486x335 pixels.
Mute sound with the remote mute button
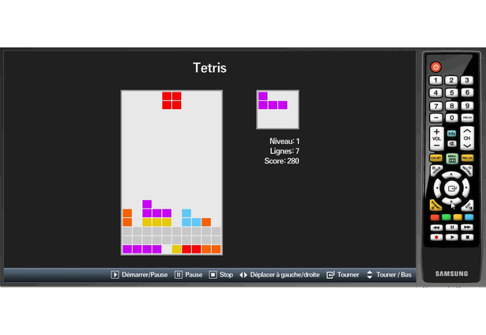tap(451, 144)
